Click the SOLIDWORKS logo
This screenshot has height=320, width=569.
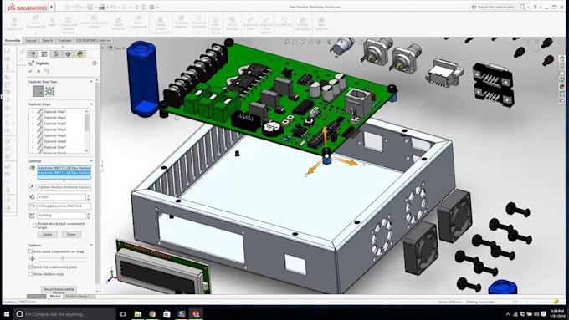point(28,7)
